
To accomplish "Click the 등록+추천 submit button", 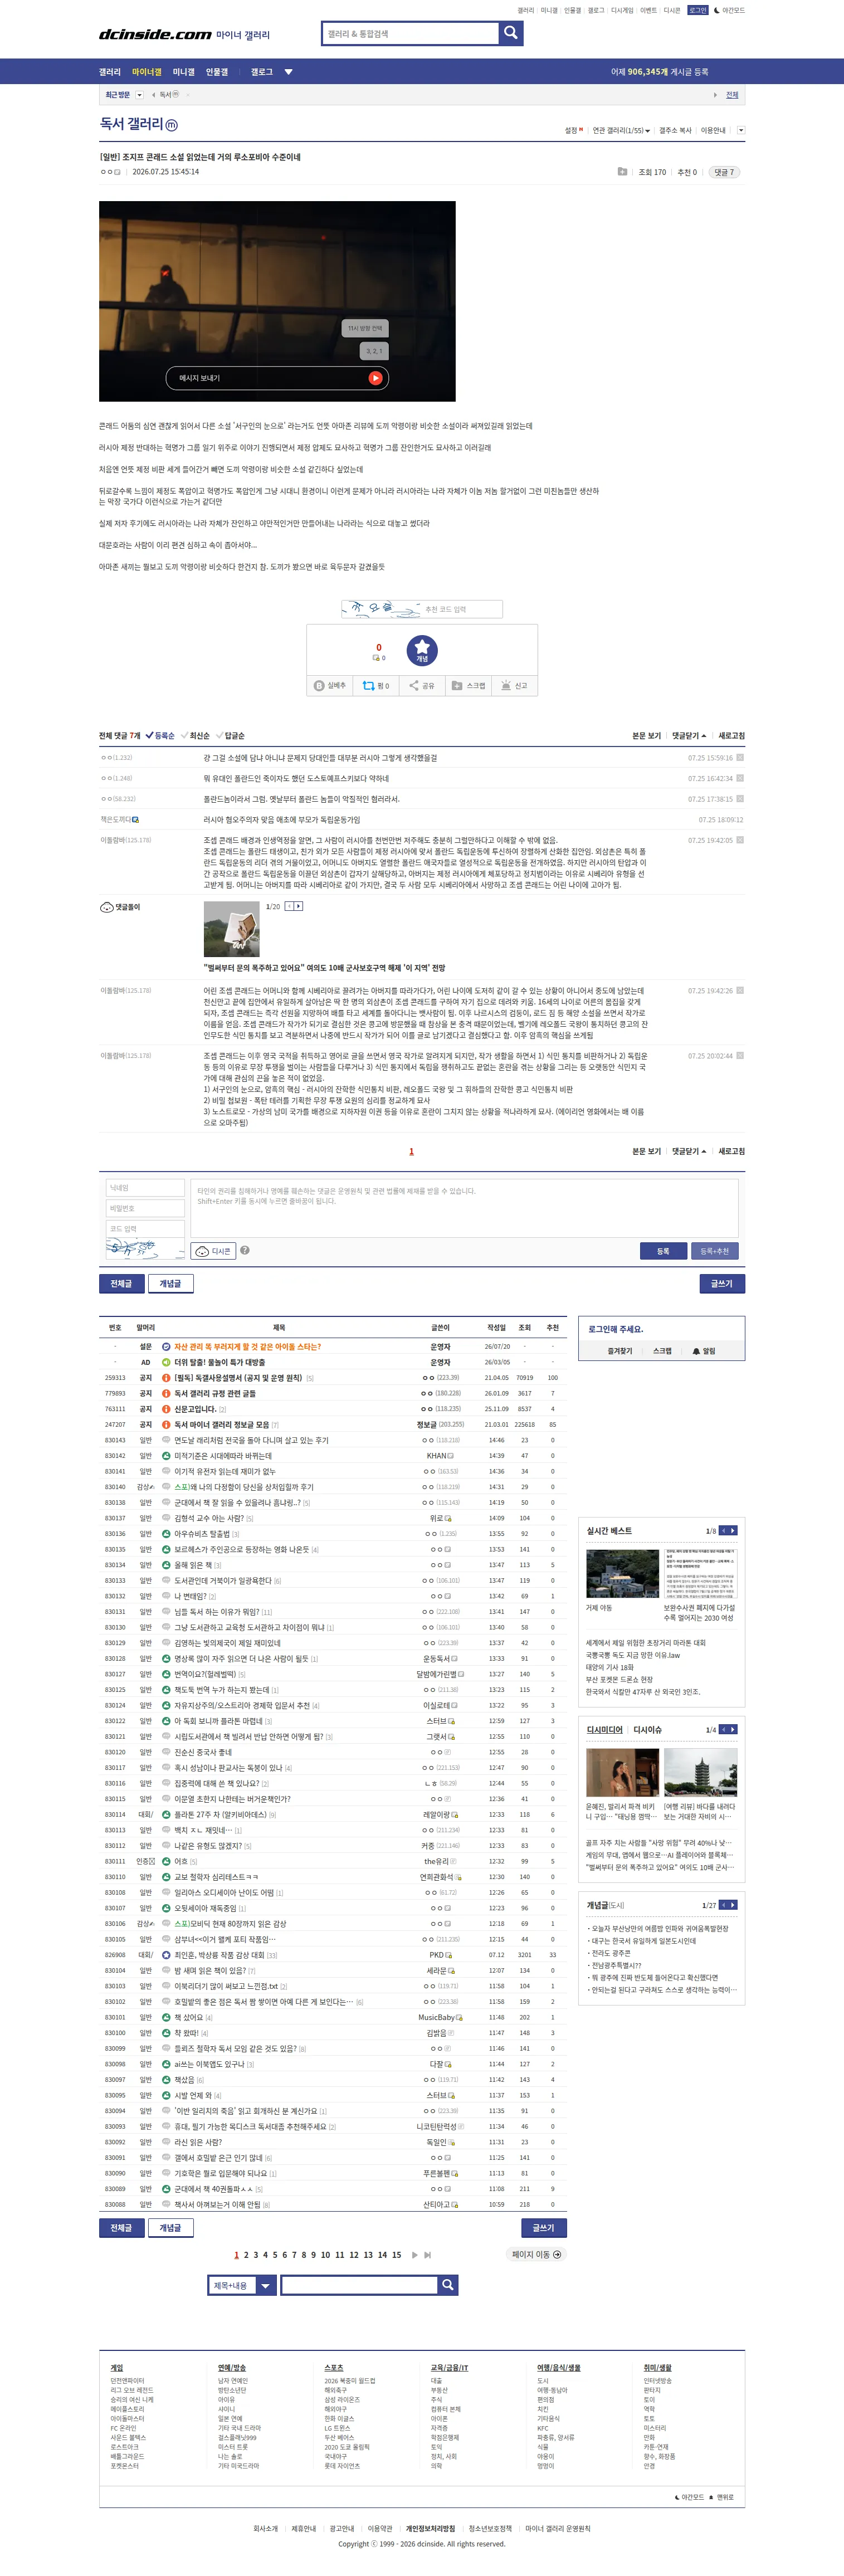I will [x=715, y=1251].
